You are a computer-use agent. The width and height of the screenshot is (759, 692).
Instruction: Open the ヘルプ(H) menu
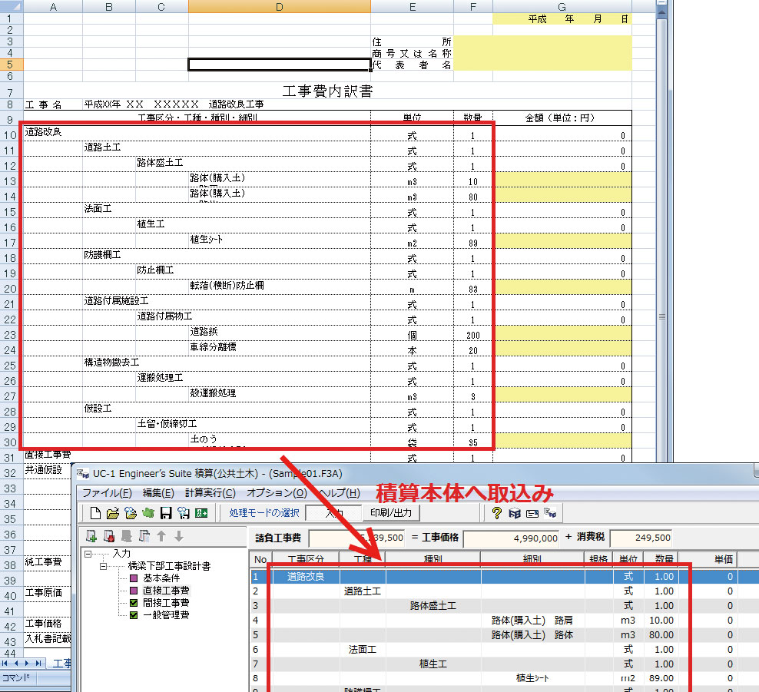(x=340, y=492)
